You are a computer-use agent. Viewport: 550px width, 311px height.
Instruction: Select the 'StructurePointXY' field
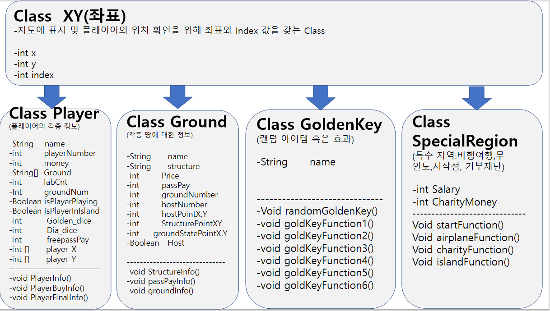tap(192, 224)
